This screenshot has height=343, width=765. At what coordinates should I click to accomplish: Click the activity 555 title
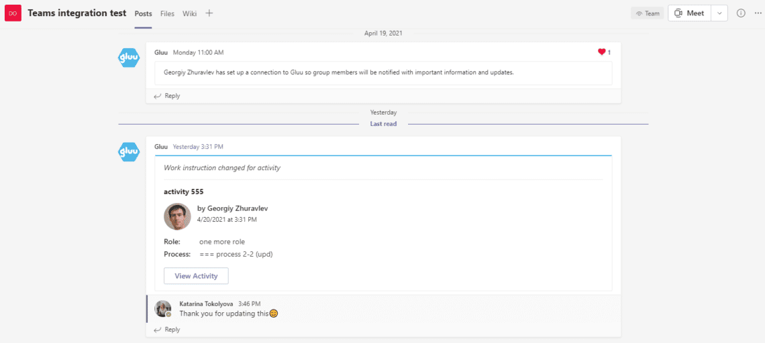[x=183, y=192]
